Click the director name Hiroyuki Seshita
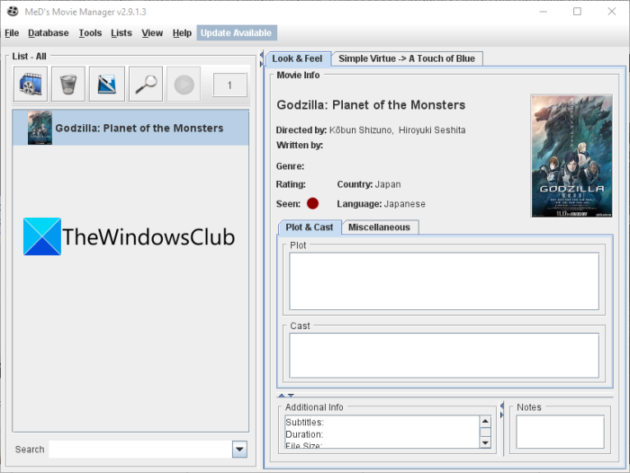The width and height of the screenshot is (630, 473). coord(432,130)
